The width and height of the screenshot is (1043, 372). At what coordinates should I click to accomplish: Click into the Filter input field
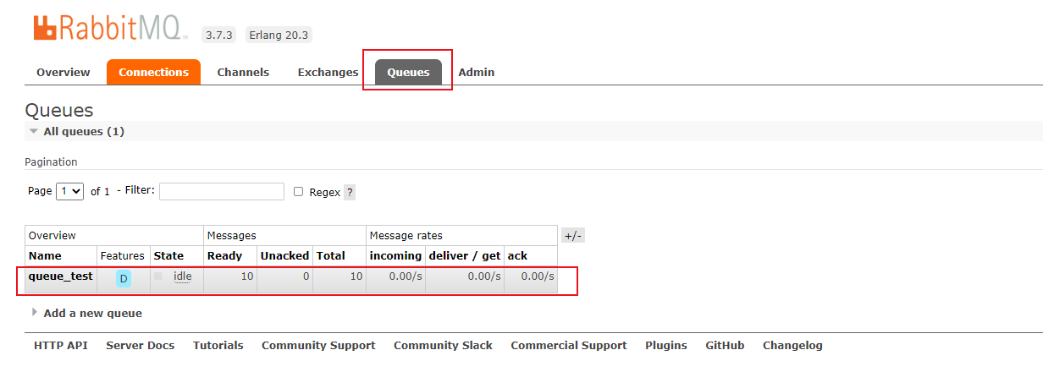pyautogui.click(x=222, y=192)
